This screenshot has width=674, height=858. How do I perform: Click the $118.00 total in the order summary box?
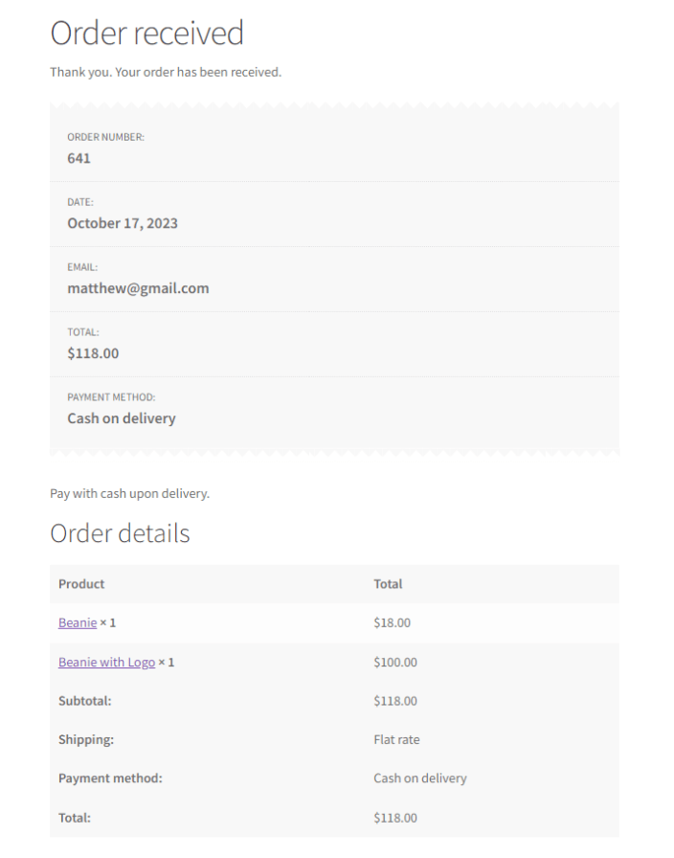point(93,353)
